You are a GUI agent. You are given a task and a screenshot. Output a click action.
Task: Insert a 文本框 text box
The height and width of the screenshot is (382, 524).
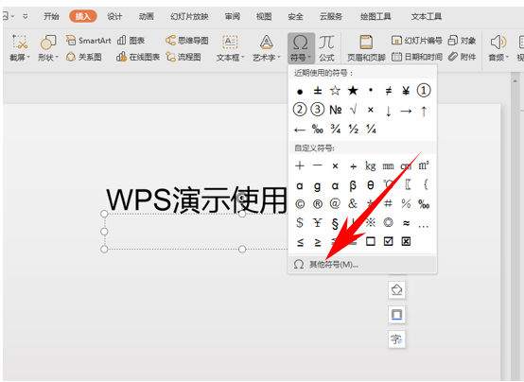click(x=230, y=48)
